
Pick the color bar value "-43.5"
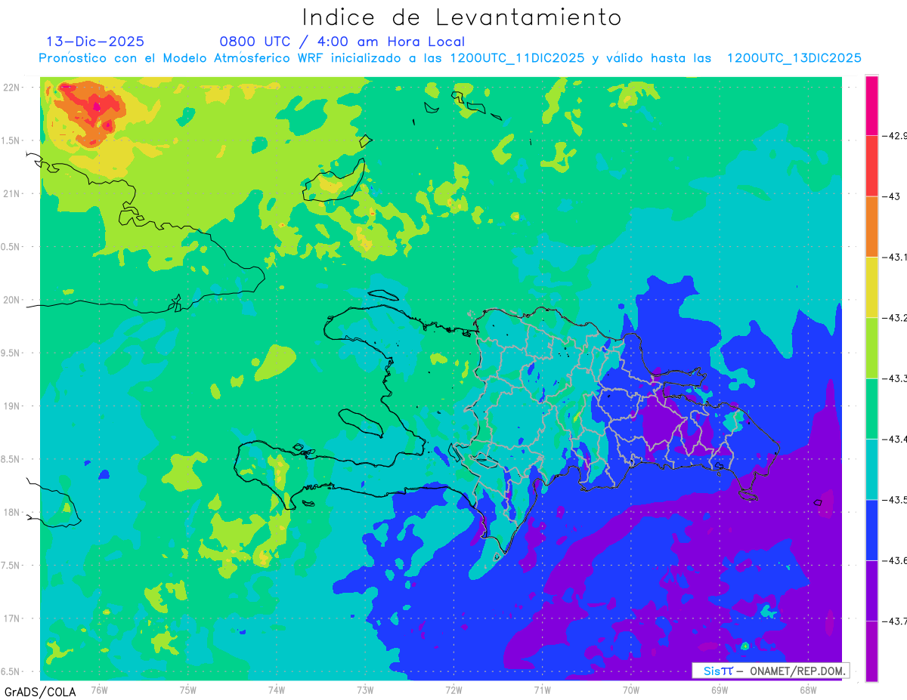[895, 500]
